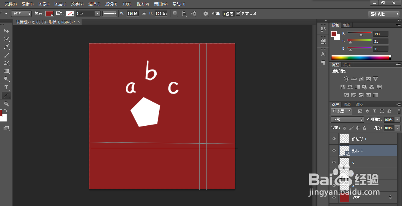Open the 形状 tool mode dropdown
Screen dimensions: 402x206
tap(21, 14)
